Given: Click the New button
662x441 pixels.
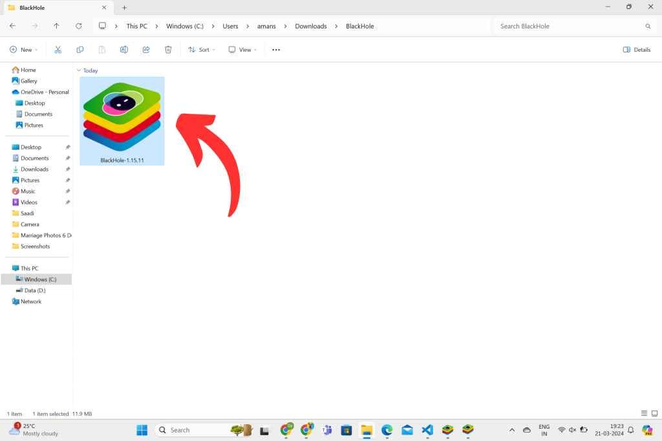Looking at the screenshot, I should point(23,50).
